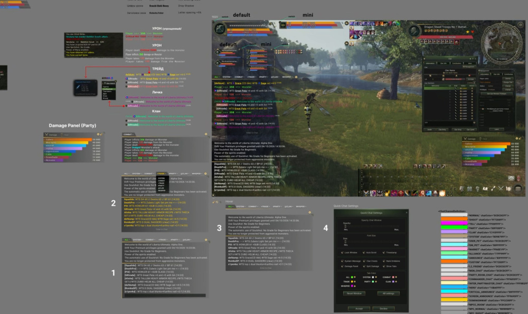The height and width of the screenshot is (314, 528).
Task: Switch to ALL tab in chat mockup 1
Action: pos(127,240)
